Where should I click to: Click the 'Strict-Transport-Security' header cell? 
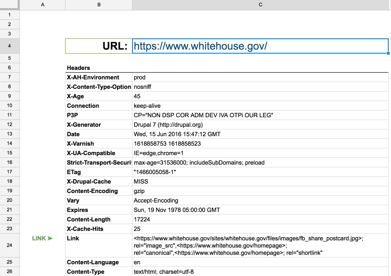point(99,162)
